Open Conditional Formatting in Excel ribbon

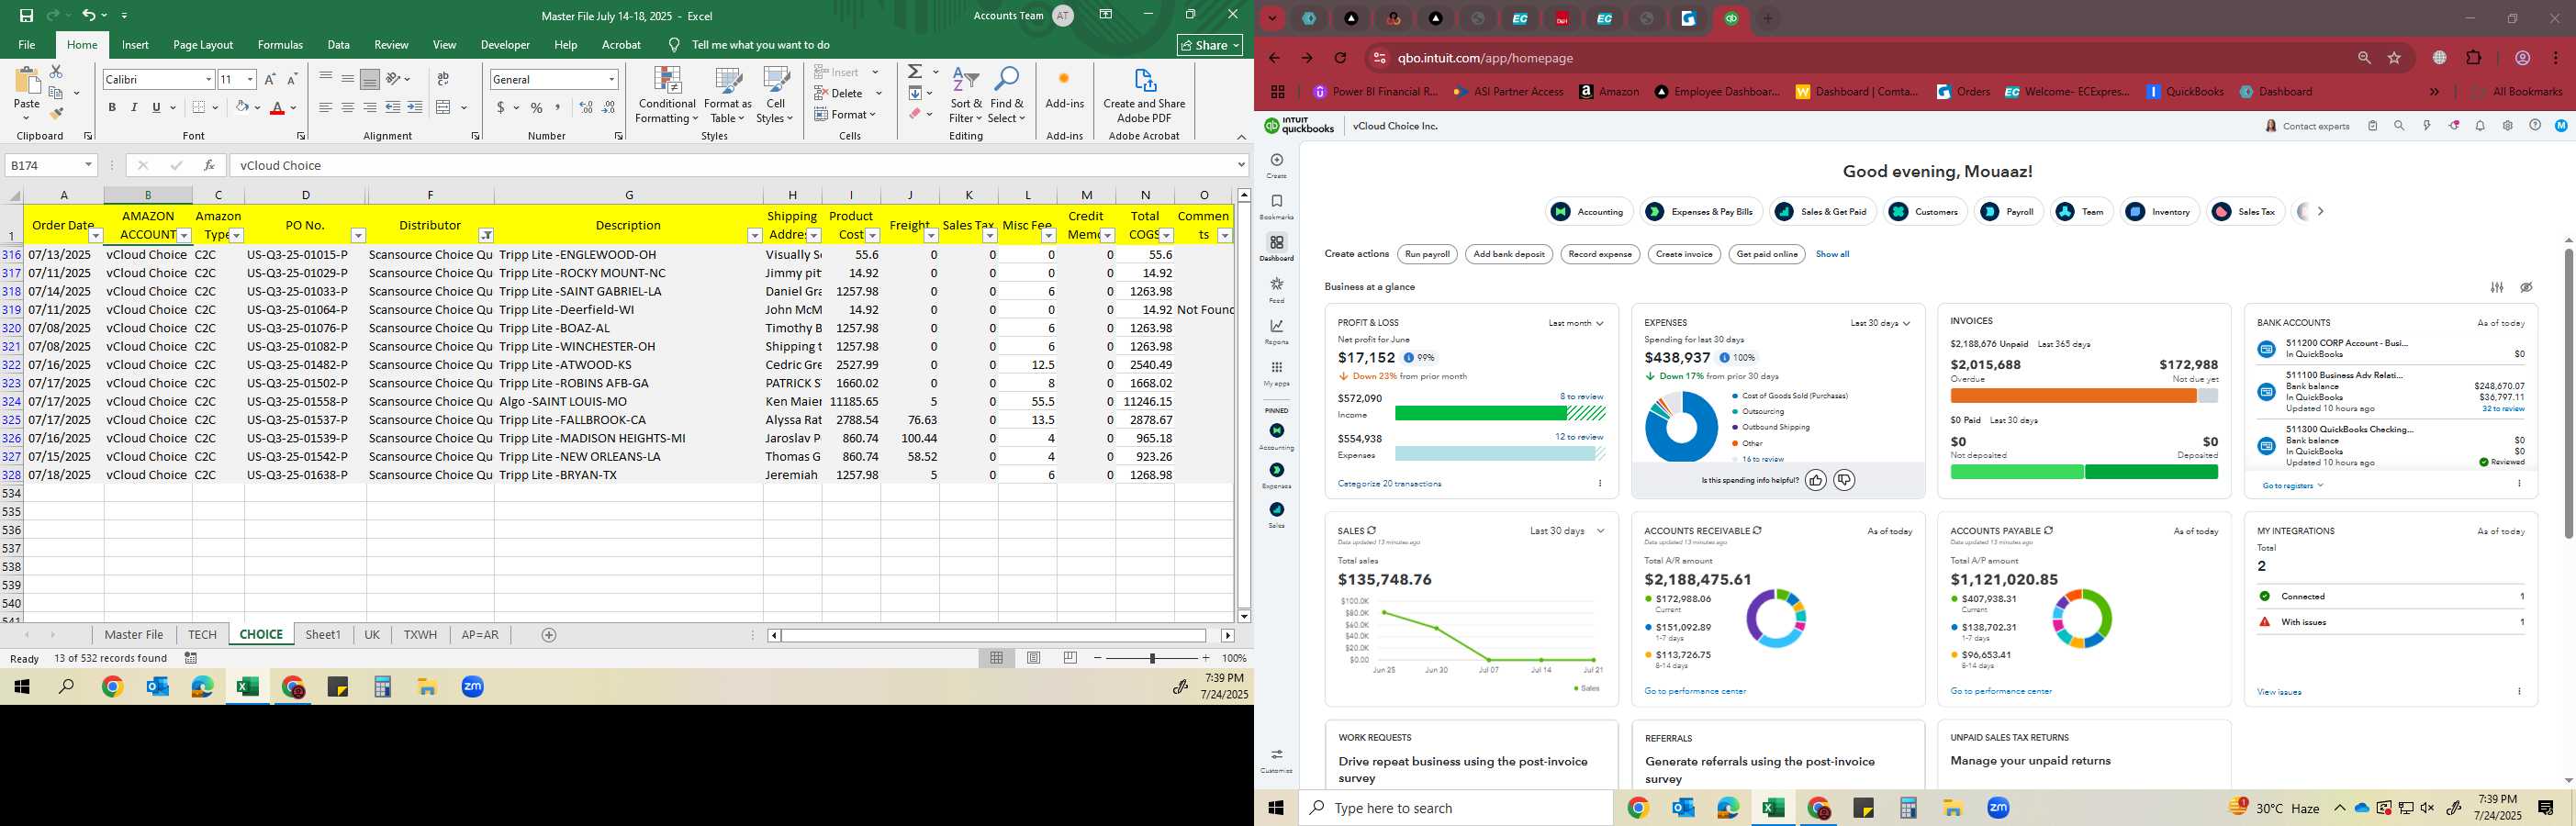(667, 96)
